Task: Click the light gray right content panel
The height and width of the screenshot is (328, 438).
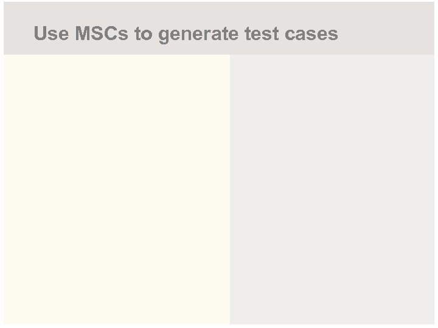Action: click(x=332, y=188)
